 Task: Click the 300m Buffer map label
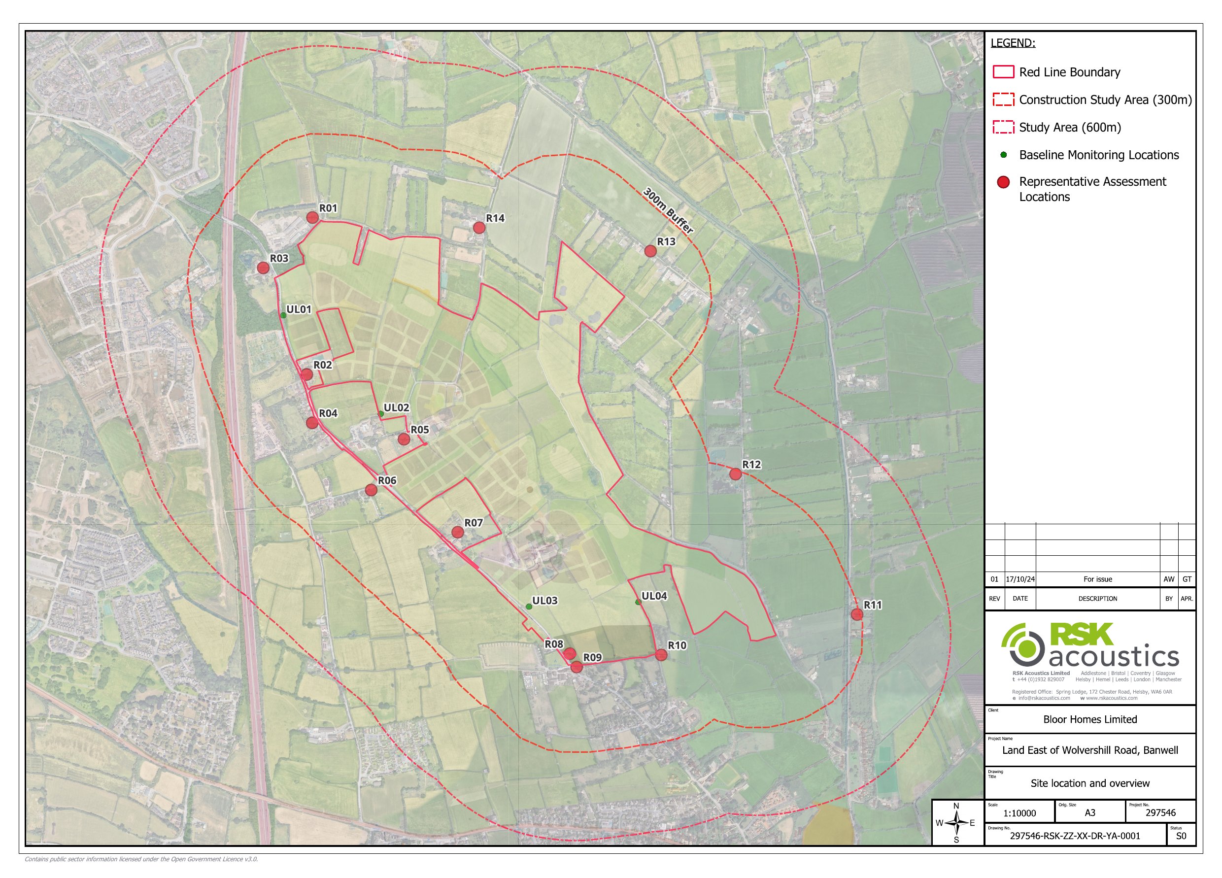(x=668, y=210)
